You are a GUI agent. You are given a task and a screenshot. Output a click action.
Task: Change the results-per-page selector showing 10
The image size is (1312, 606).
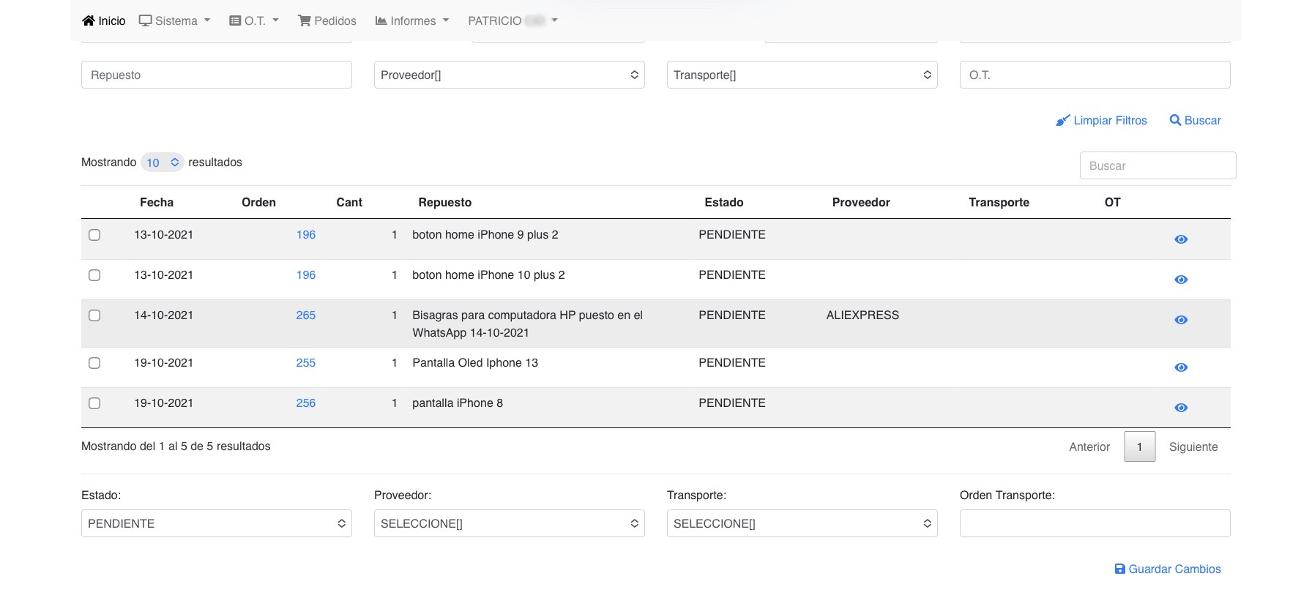coord(162,162)
